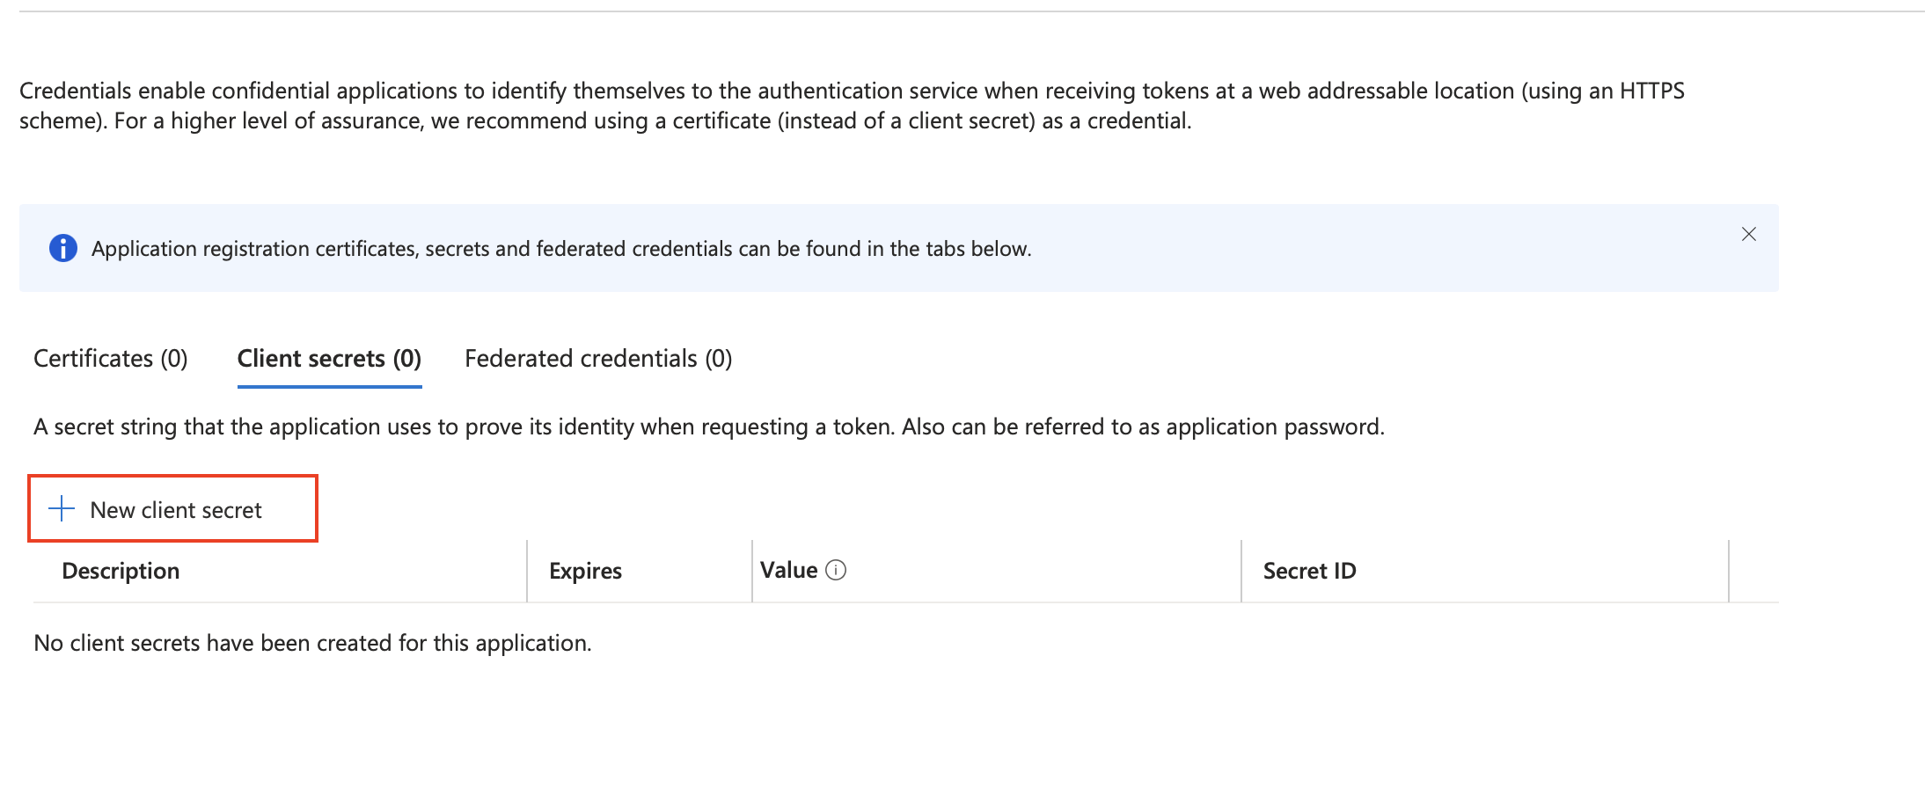Viewport: 1925px width, 795px height.
Task: Select the Client secrets (0) tab
Action: point(329,359)
